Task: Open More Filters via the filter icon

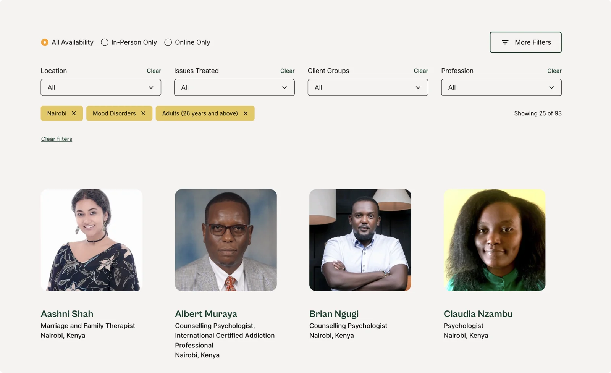Action: (505, 42)
